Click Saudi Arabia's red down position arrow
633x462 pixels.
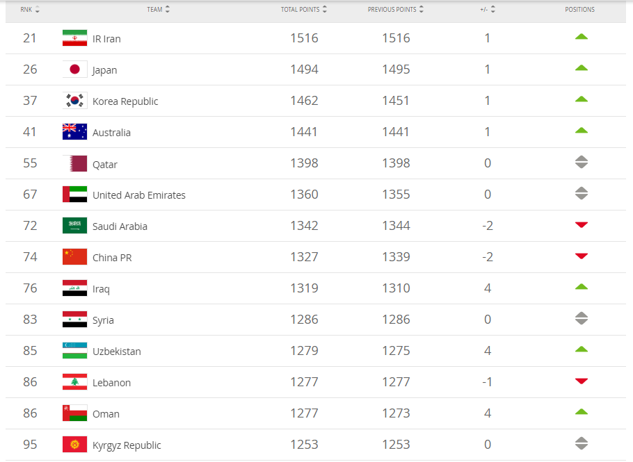pyautogui.click(x=582, y=225)
